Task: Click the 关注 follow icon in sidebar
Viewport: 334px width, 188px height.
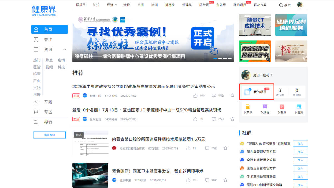Action: [36, 40]
